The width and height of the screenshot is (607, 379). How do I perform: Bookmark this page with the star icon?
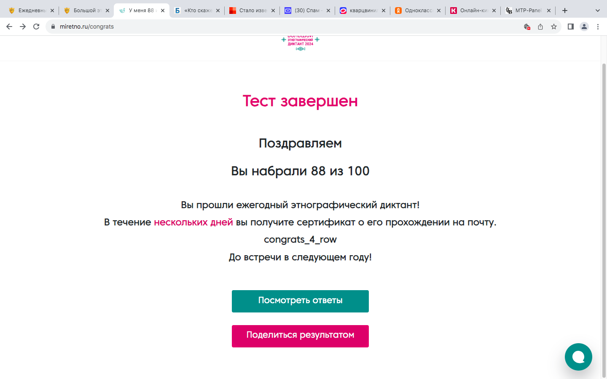click(554, 27)
